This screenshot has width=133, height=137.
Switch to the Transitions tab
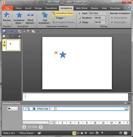(x=51, y=8)
